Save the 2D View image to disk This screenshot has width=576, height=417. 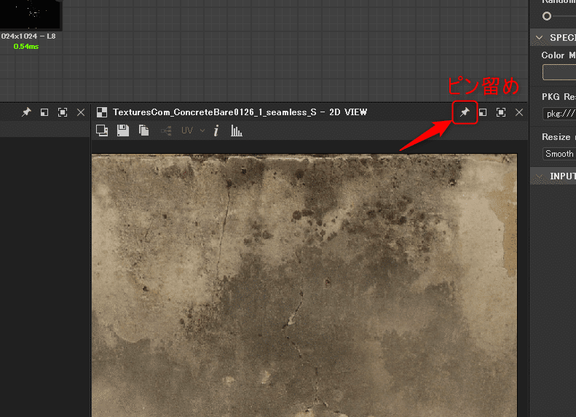click(x=123, y=130)
